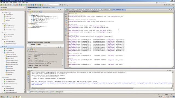The height and width of the screenshot is (98, 175).
Task: Click the Windows Start button
Action: click(3, 97)
